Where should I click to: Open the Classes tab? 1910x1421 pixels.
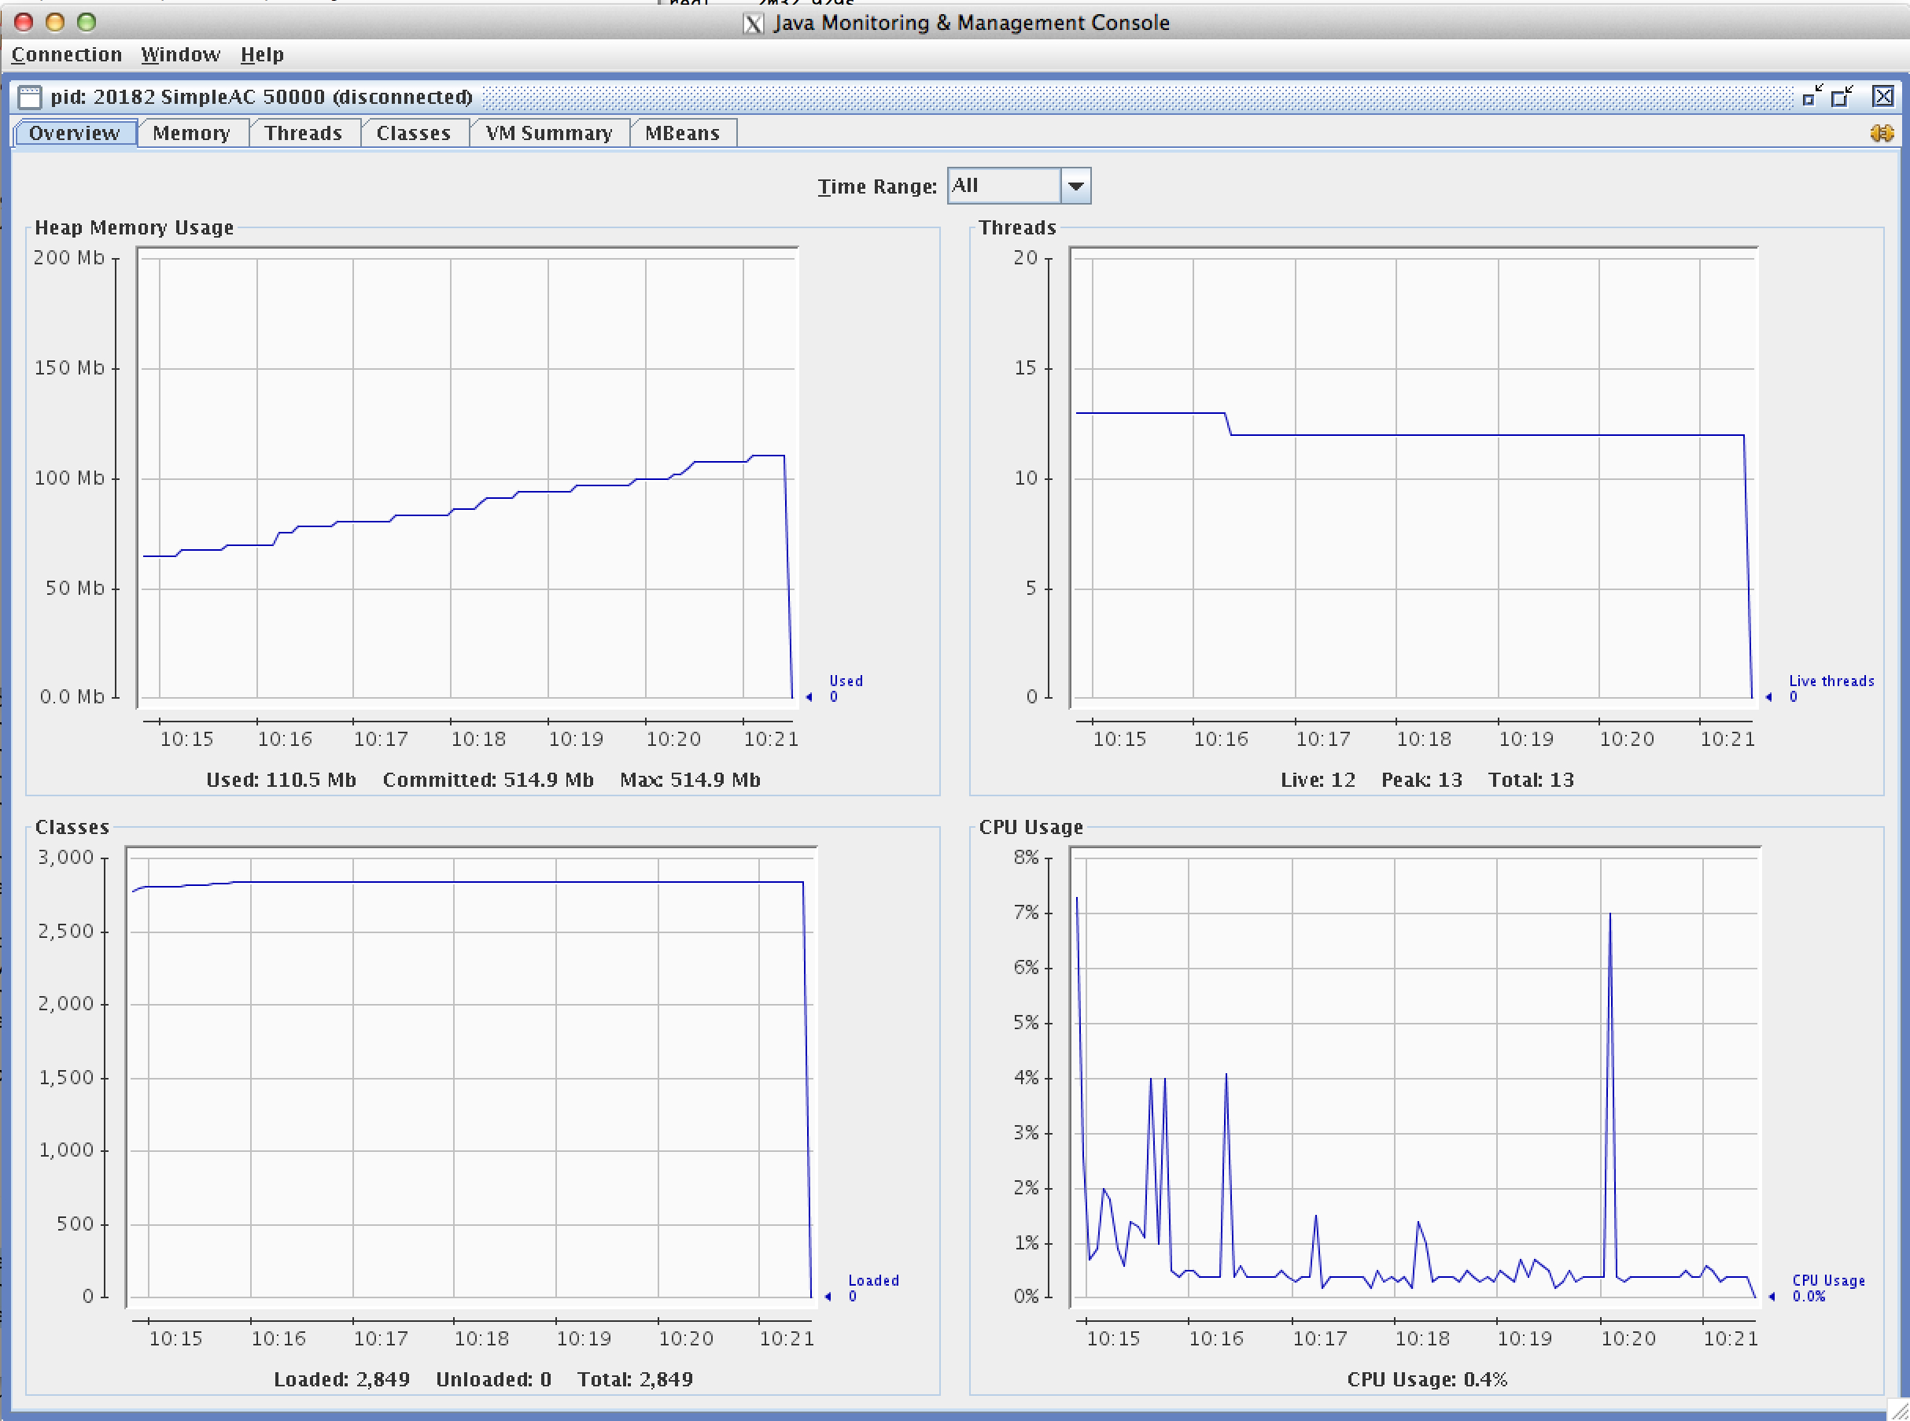413,133
